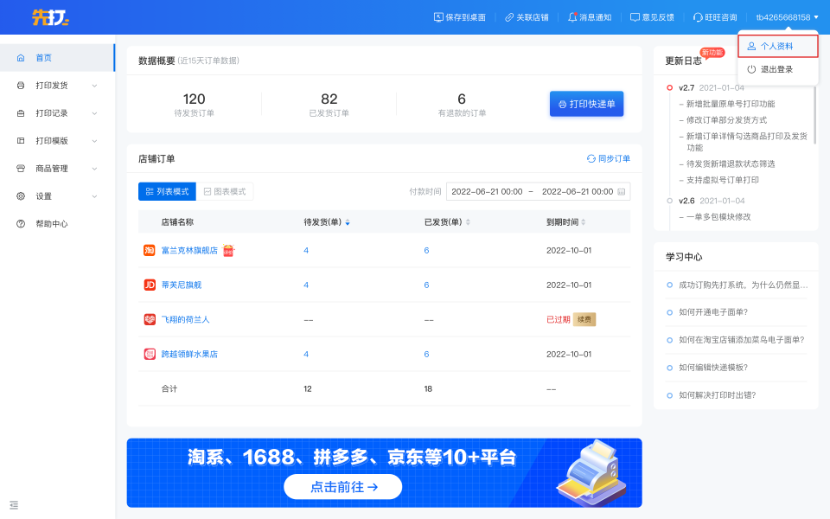Sort by 待发货(单) column arrow

tap(348, 222)
